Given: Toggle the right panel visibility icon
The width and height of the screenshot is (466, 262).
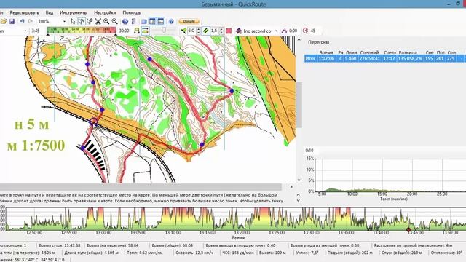Looking at the screenshot, I should 152,21.
